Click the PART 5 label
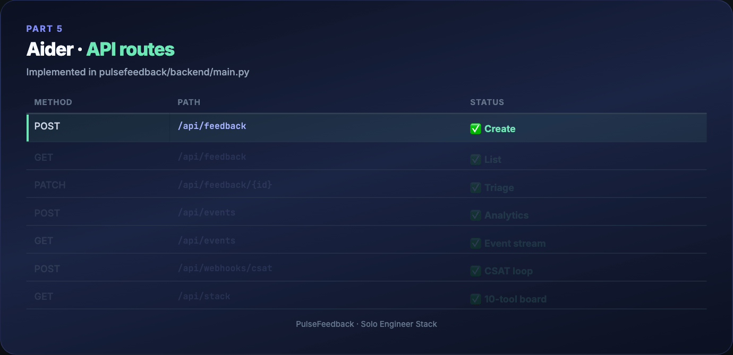Screen dimensions: 733x355 tap(45, 29)
